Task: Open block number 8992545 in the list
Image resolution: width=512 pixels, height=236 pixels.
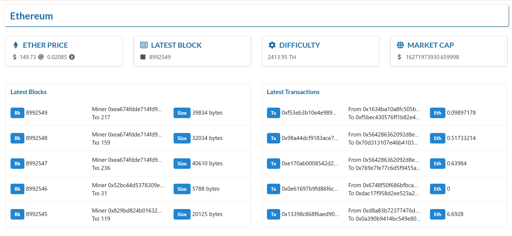Action: 37,214
